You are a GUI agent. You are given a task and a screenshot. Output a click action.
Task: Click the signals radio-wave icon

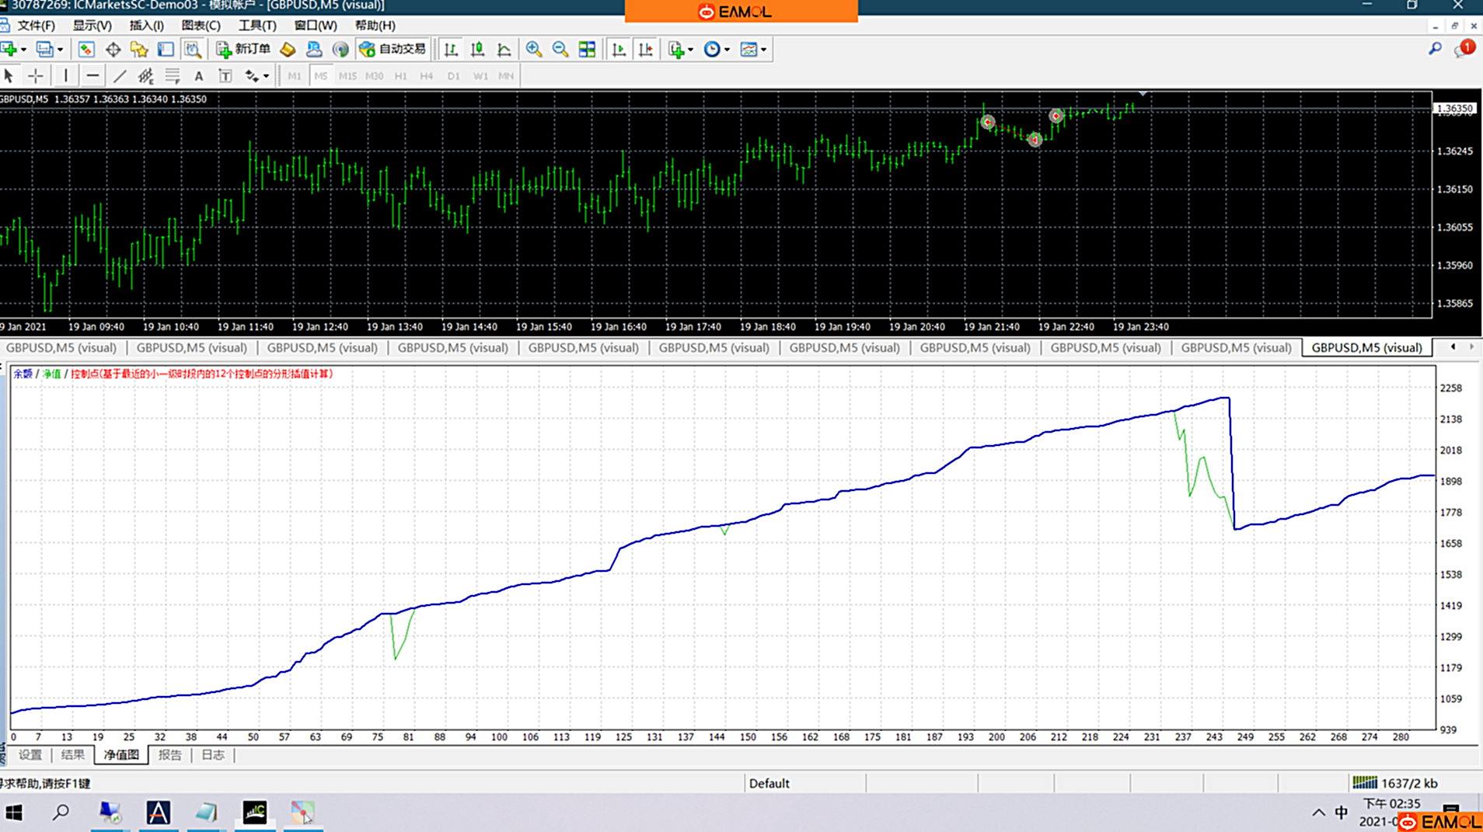pyautogui.click(x=340, y=49)
